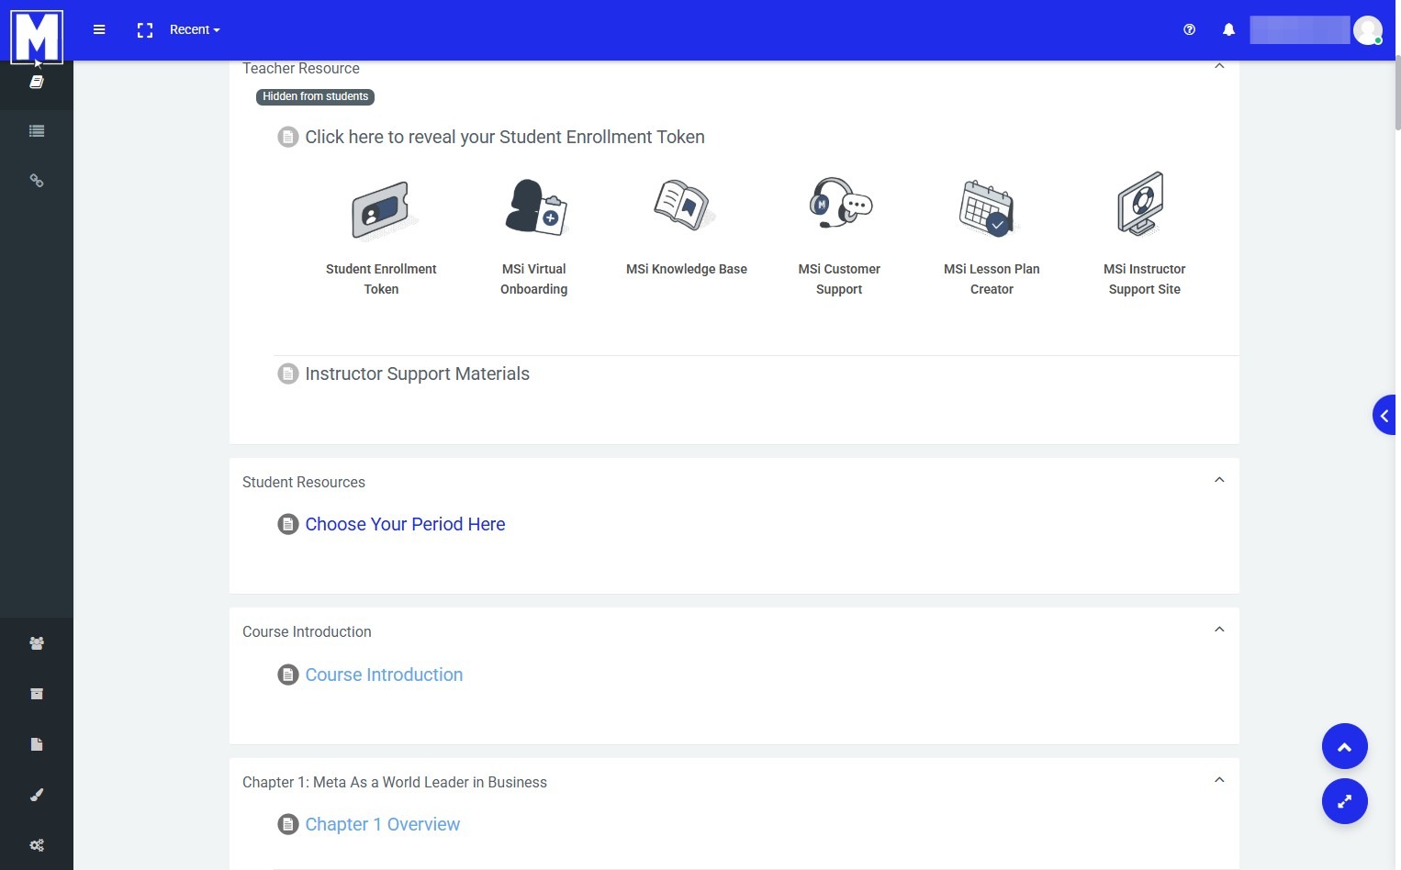Open the Choose Your Period Here link
Screen dimensions: 1401x870
coord(405,524)
